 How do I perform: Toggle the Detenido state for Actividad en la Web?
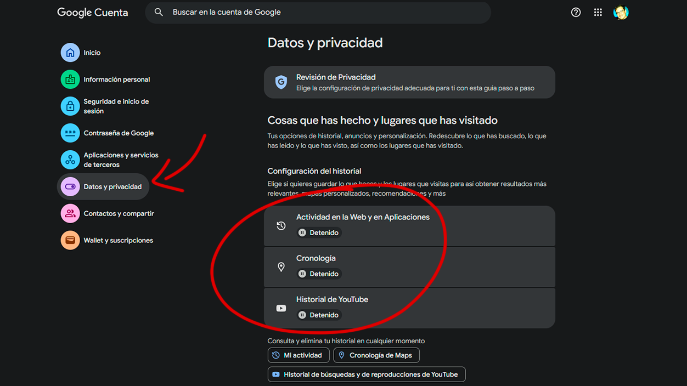tap(319, 232)
